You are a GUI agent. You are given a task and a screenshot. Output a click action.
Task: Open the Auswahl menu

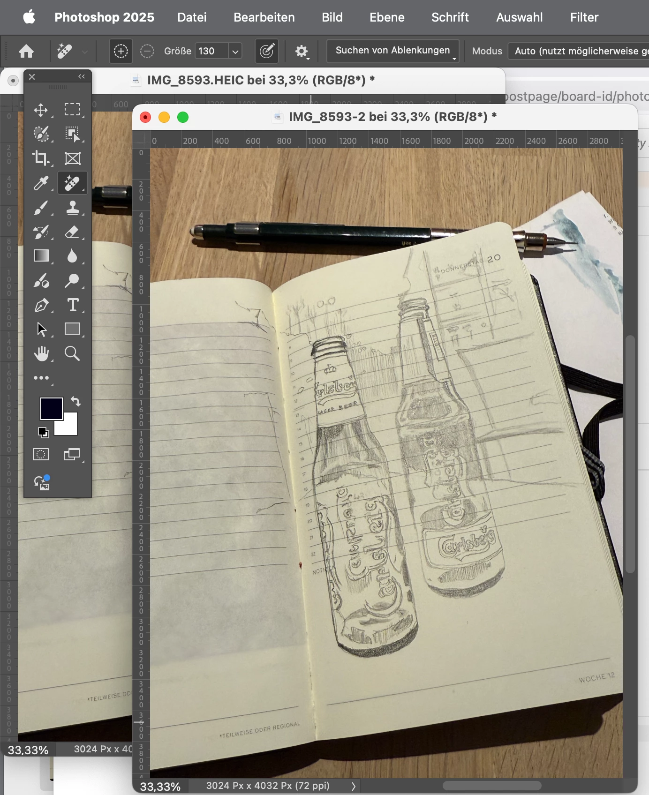coord(519,17)
